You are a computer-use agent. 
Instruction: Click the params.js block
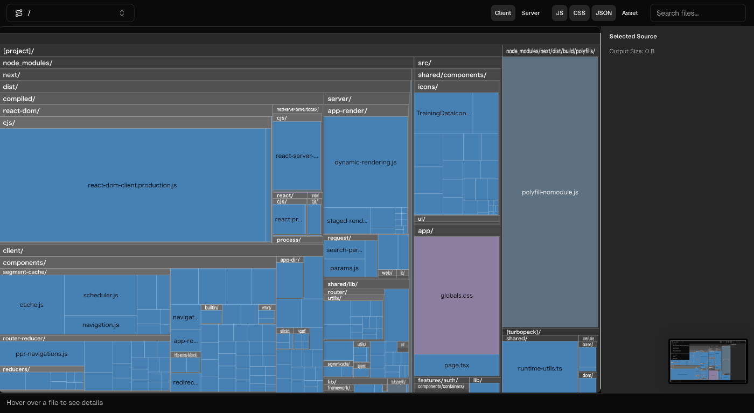[345, 268]
